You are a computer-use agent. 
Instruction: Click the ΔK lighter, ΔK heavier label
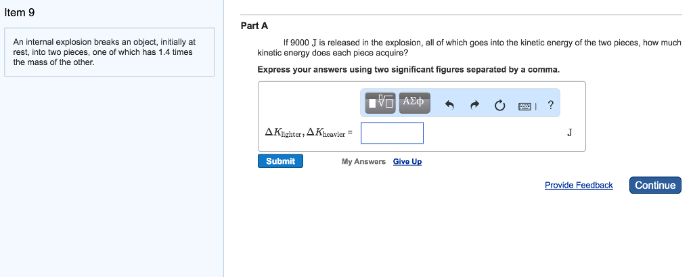(x=308, y=133)
